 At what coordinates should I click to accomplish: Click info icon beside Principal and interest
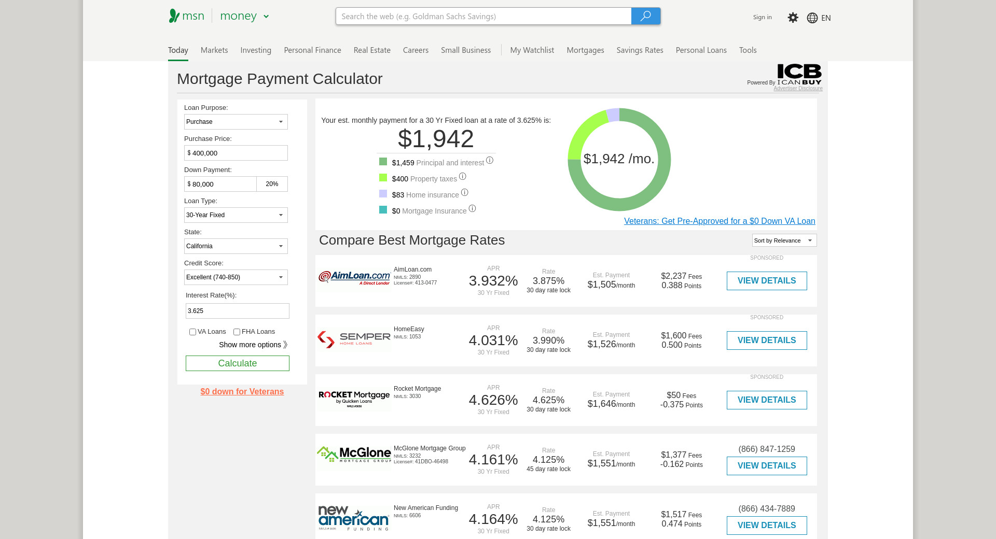(489, 161)
